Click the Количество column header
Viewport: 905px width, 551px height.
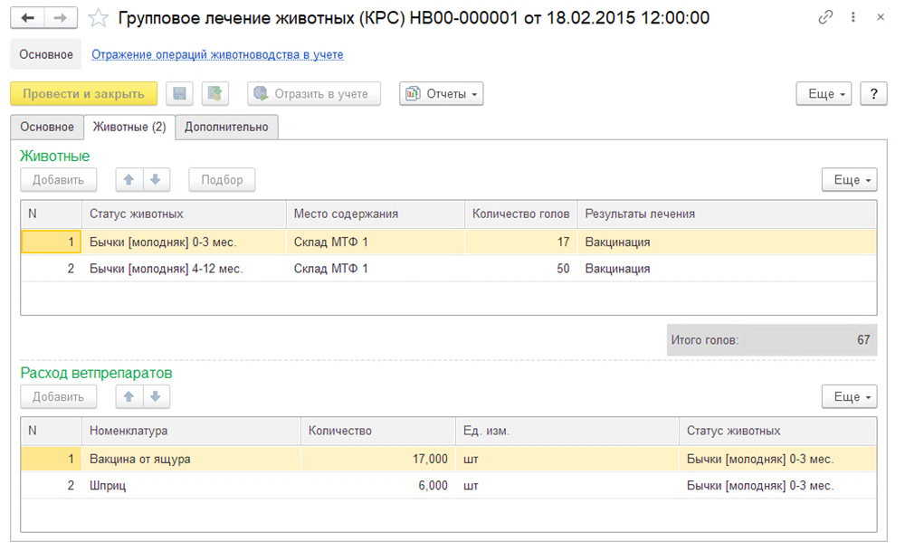378,431
